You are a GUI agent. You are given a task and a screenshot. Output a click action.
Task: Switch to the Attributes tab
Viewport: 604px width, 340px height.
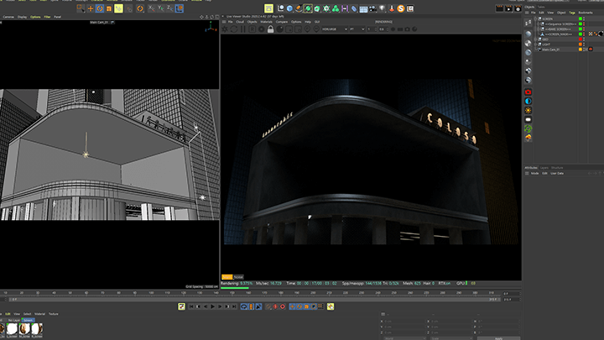pyautogui.click(x=531, y=168)
